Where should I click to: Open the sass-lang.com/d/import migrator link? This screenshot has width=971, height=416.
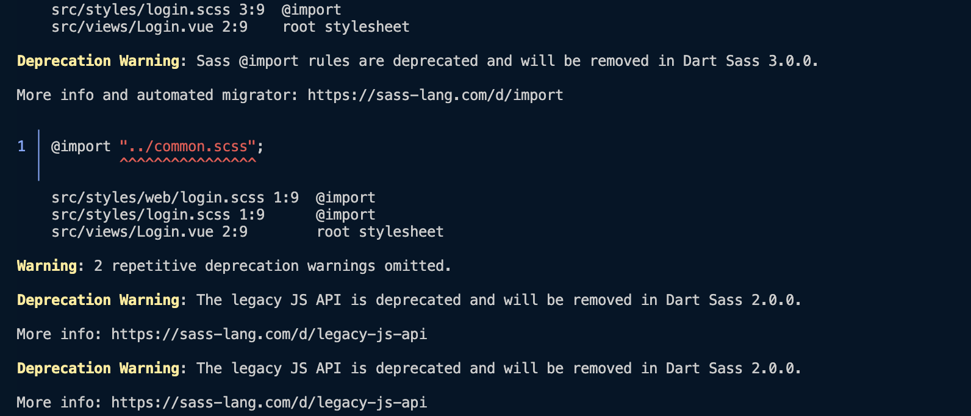tap(435, 95)
